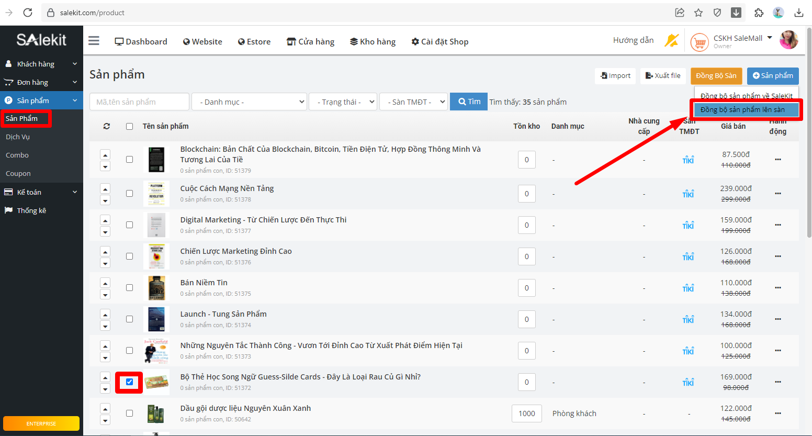Open the Danh mục category dropdown
The image size is (812, 436).
[x=249, y=102]
